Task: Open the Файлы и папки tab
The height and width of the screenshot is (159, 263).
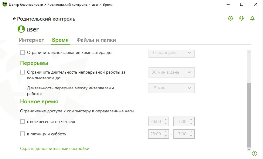Action: 96,40
